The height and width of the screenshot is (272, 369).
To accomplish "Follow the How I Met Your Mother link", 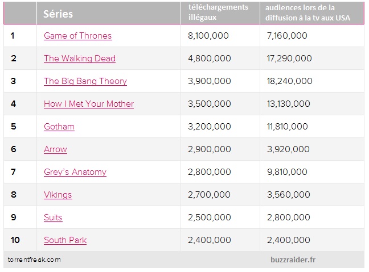I will click(88, 104).
